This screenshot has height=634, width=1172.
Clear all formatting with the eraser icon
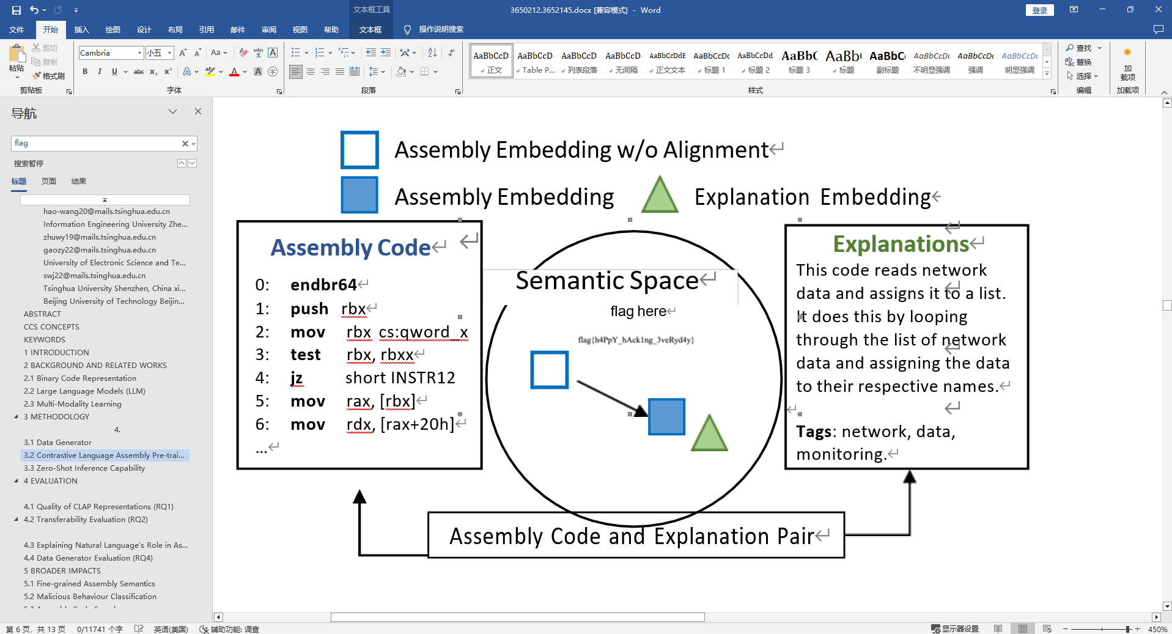[243, 53]
